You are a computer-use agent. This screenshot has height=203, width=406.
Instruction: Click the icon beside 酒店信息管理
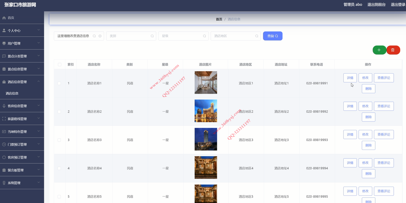pyautogui.click(x=4, y=82)
